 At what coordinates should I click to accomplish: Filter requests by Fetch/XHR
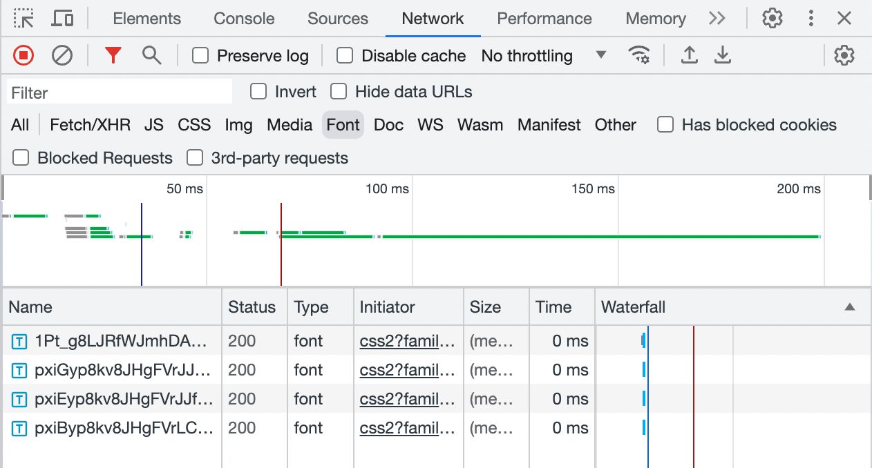click(90, 125)
